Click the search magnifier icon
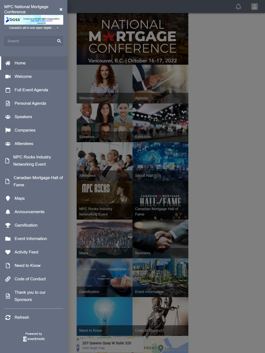 point(59,41)
